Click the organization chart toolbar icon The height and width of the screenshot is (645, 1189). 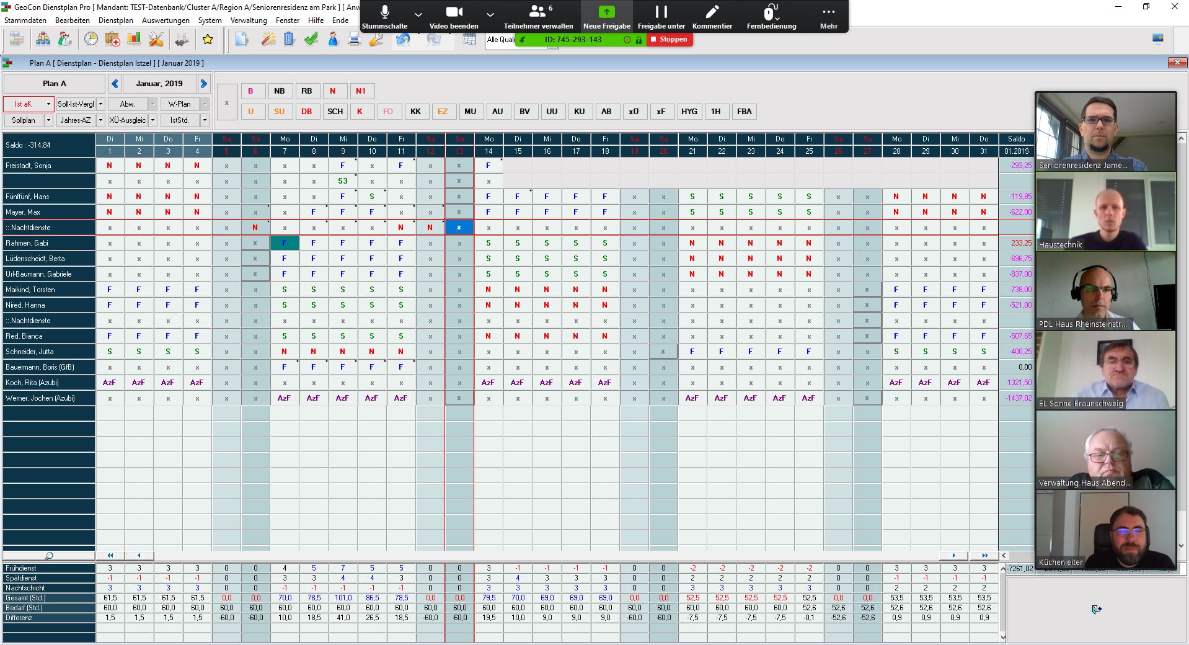43,40
